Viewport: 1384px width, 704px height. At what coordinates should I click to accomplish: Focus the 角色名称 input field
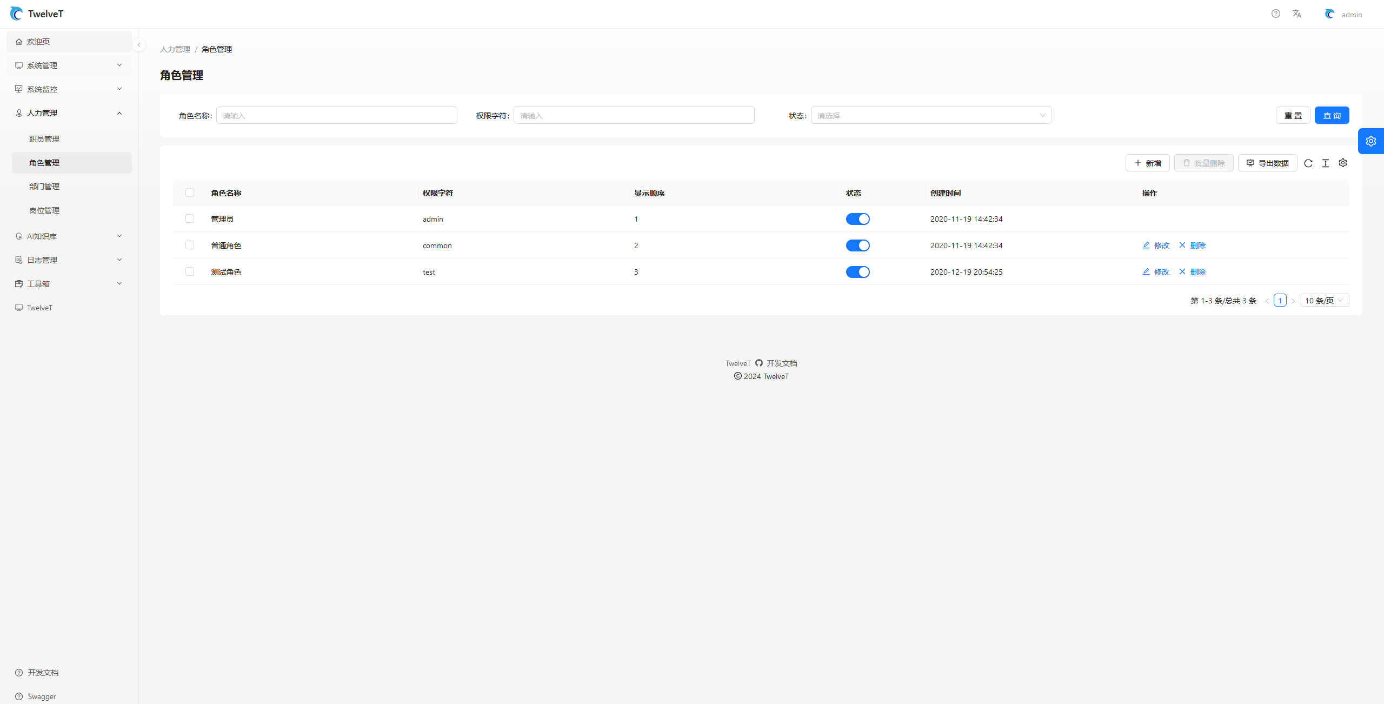[x=336, y=115]
